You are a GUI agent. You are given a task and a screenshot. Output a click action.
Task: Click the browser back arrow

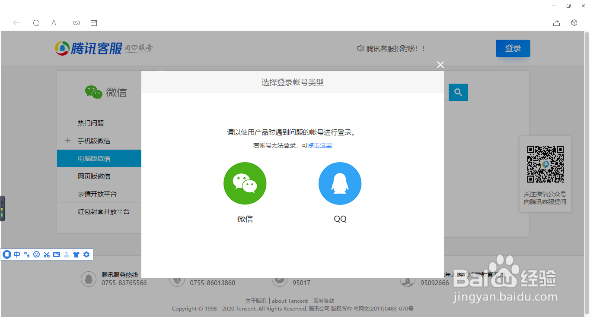[16, 23]
